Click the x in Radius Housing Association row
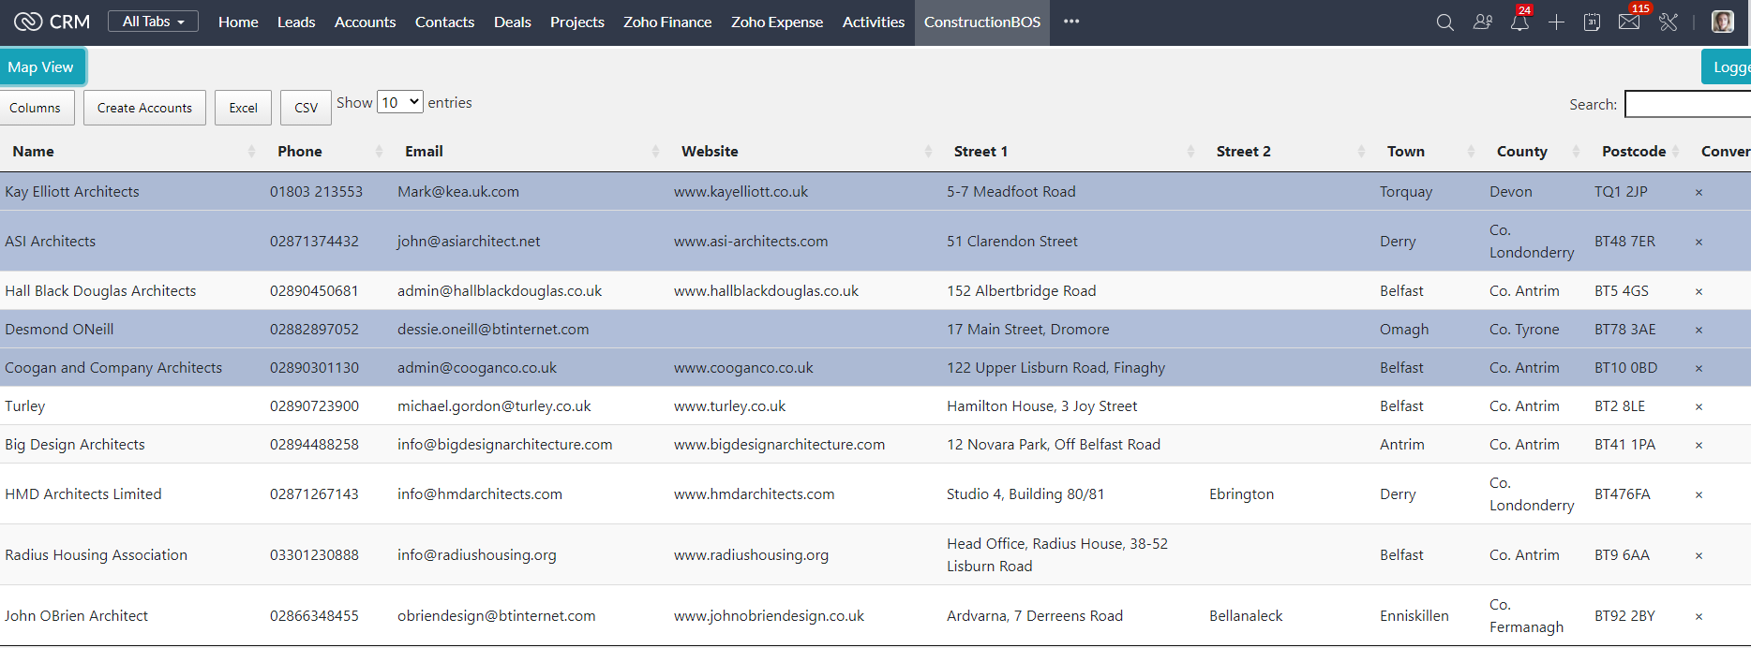Screen dimensions: 1751x648 coord(1699,555)
